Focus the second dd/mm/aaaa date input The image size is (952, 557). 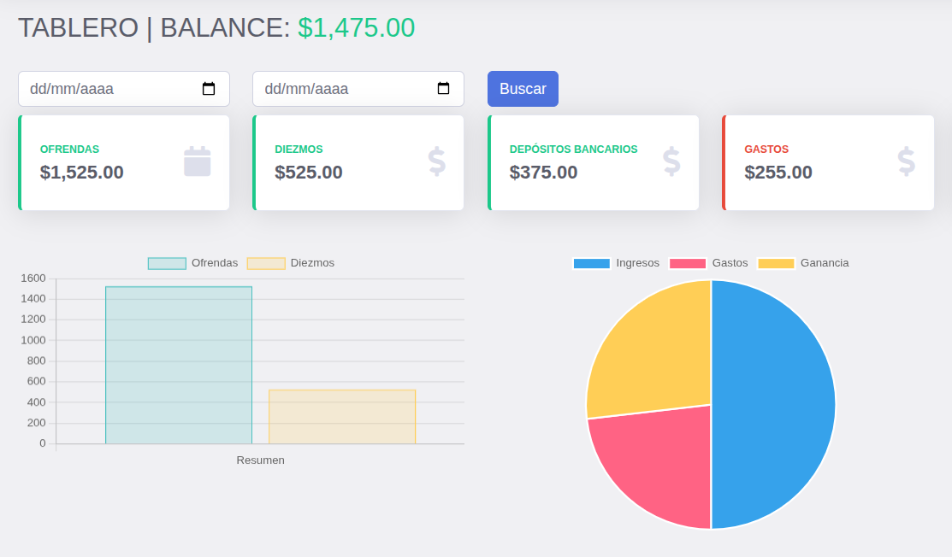tap(338, 89)
